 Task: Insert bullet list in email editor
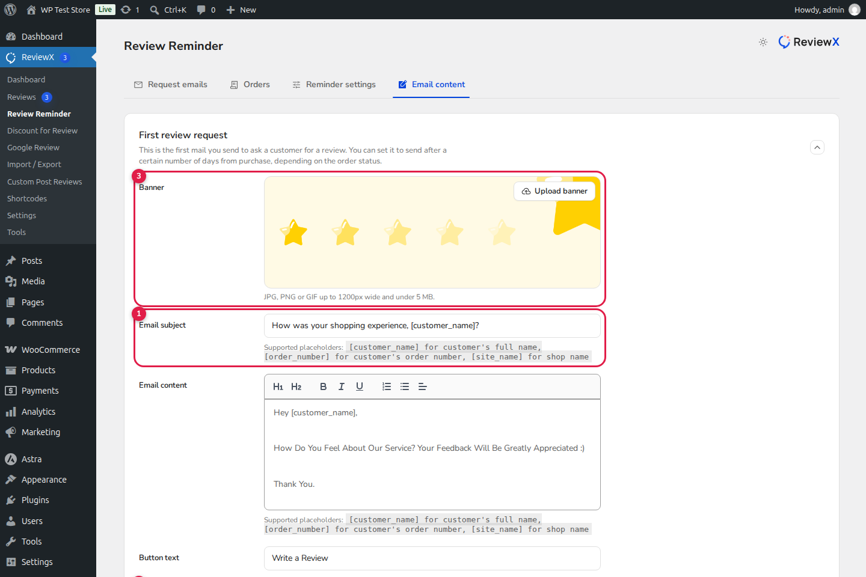pyautogui.click(x=405, y=386)
